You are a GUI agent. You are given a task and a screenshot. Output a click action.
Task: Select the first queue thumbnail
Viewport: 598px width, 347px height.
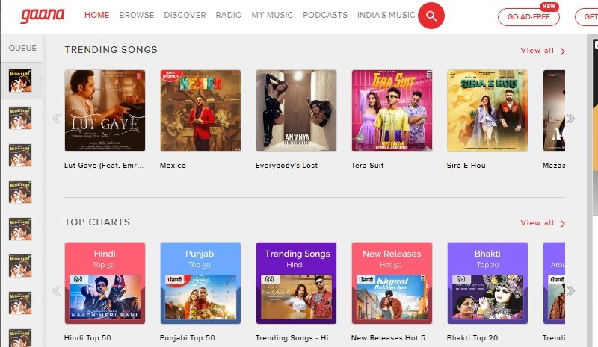(x=20, y=81)
